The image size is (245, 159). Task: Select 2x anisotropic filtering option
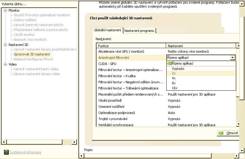click(x=201, y=73)
